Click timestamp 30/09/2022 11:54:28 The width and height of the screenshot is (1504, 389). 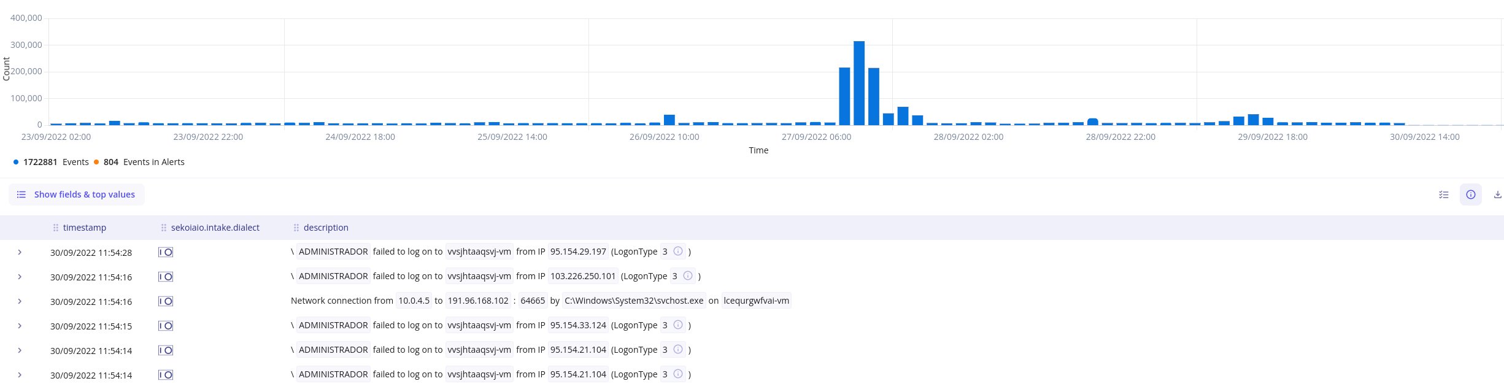click(91, 252)
